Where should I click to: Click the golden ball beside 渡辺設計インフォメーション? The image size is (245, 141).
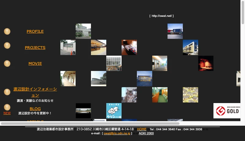point(7,92)
